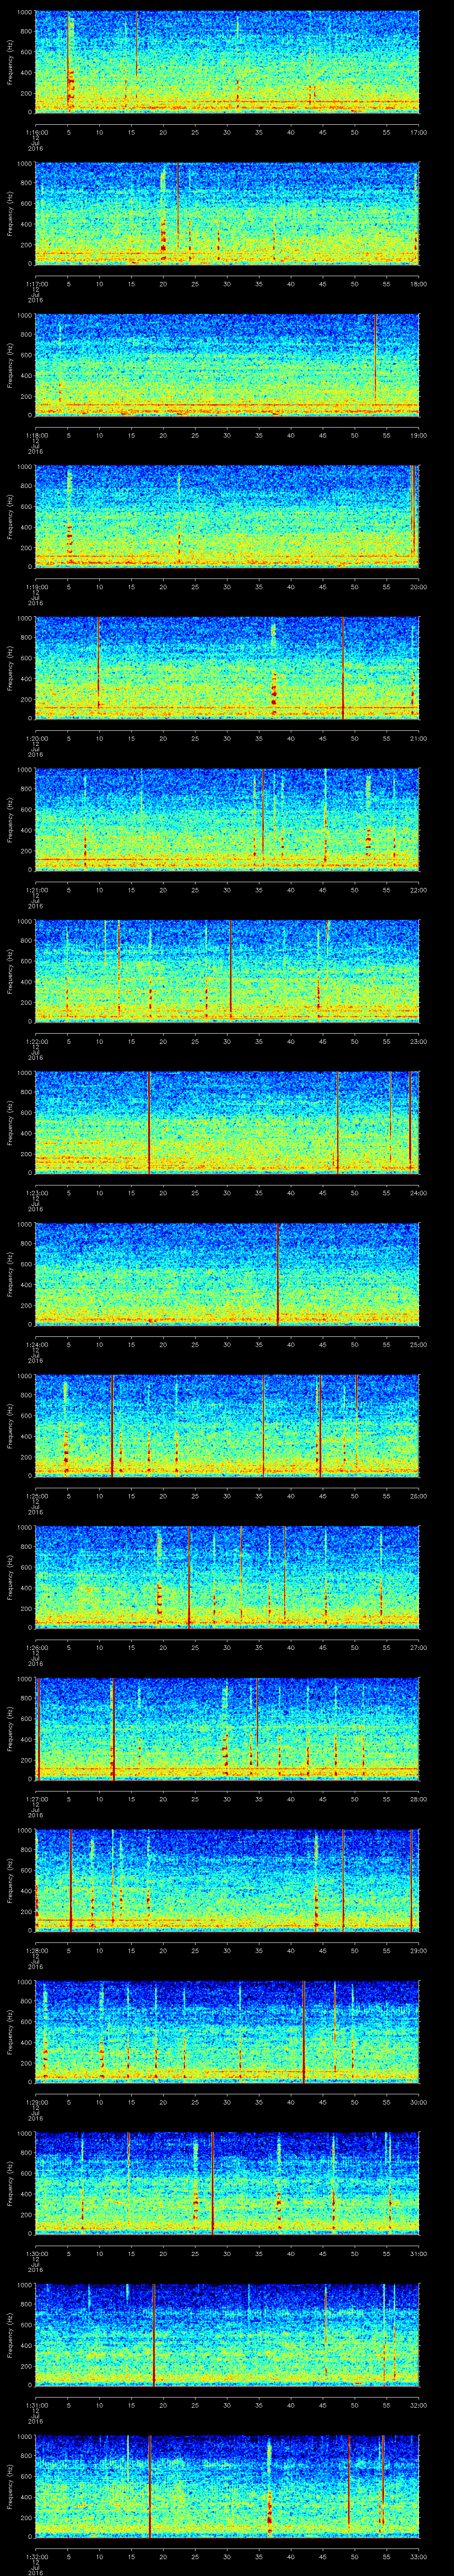The image size is (454, 2576).
Task: Open the spectrogram panel starting at 1:27:00
Action: click(227, 1728)
